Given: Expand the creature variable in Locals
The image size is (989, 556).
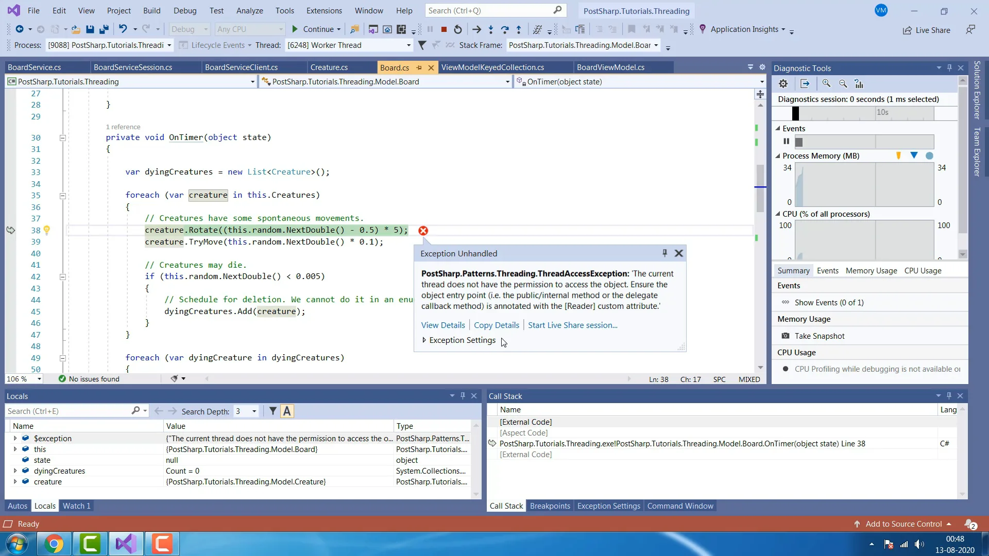Looking at the screenshot, I should click(15, 481).
